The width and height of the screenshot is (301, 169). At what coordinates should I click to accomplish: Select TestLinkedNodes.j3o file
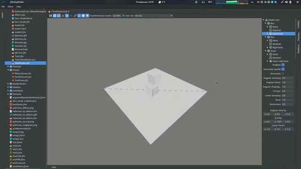(x=25, y=60)
